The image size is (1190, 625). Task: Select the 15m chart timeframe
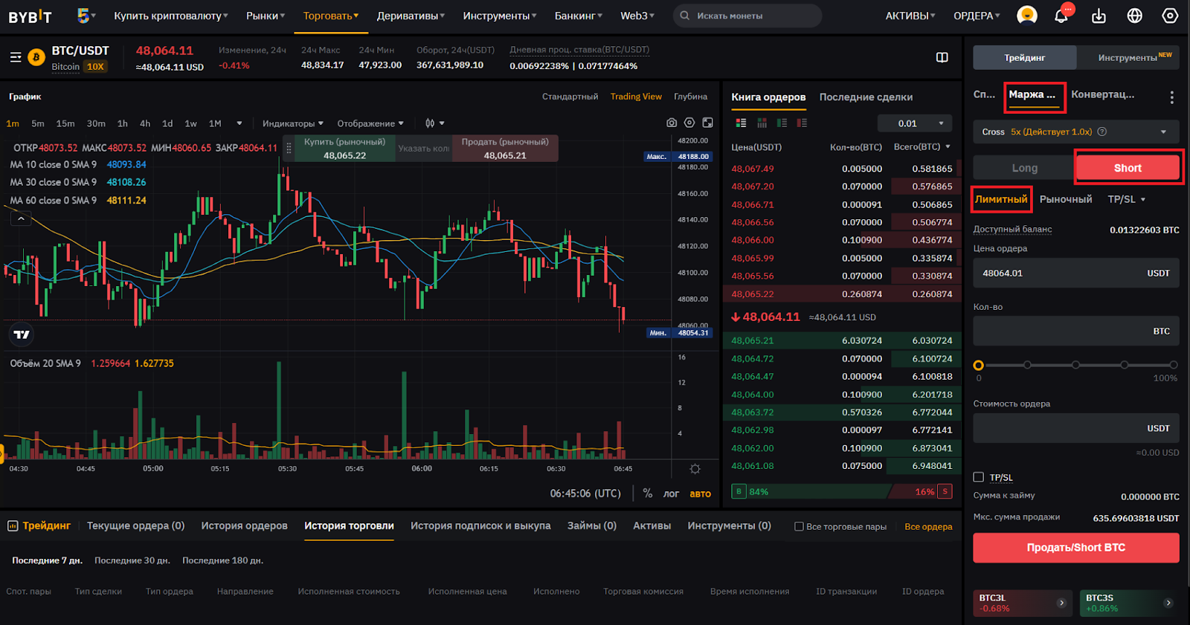65,123
